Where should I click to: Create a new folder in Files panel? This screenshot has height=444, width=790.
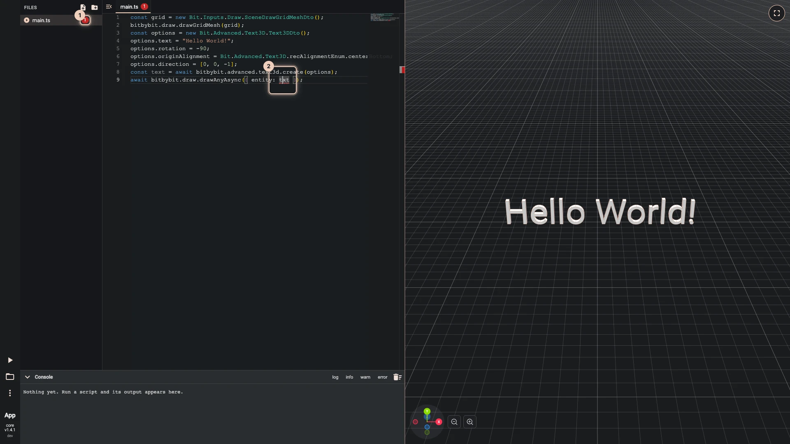point(94,7)
